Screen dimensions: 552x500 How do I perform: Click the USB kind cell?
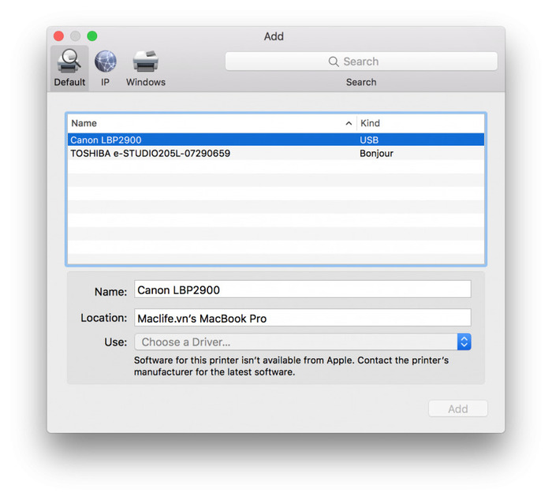(369, 140)
